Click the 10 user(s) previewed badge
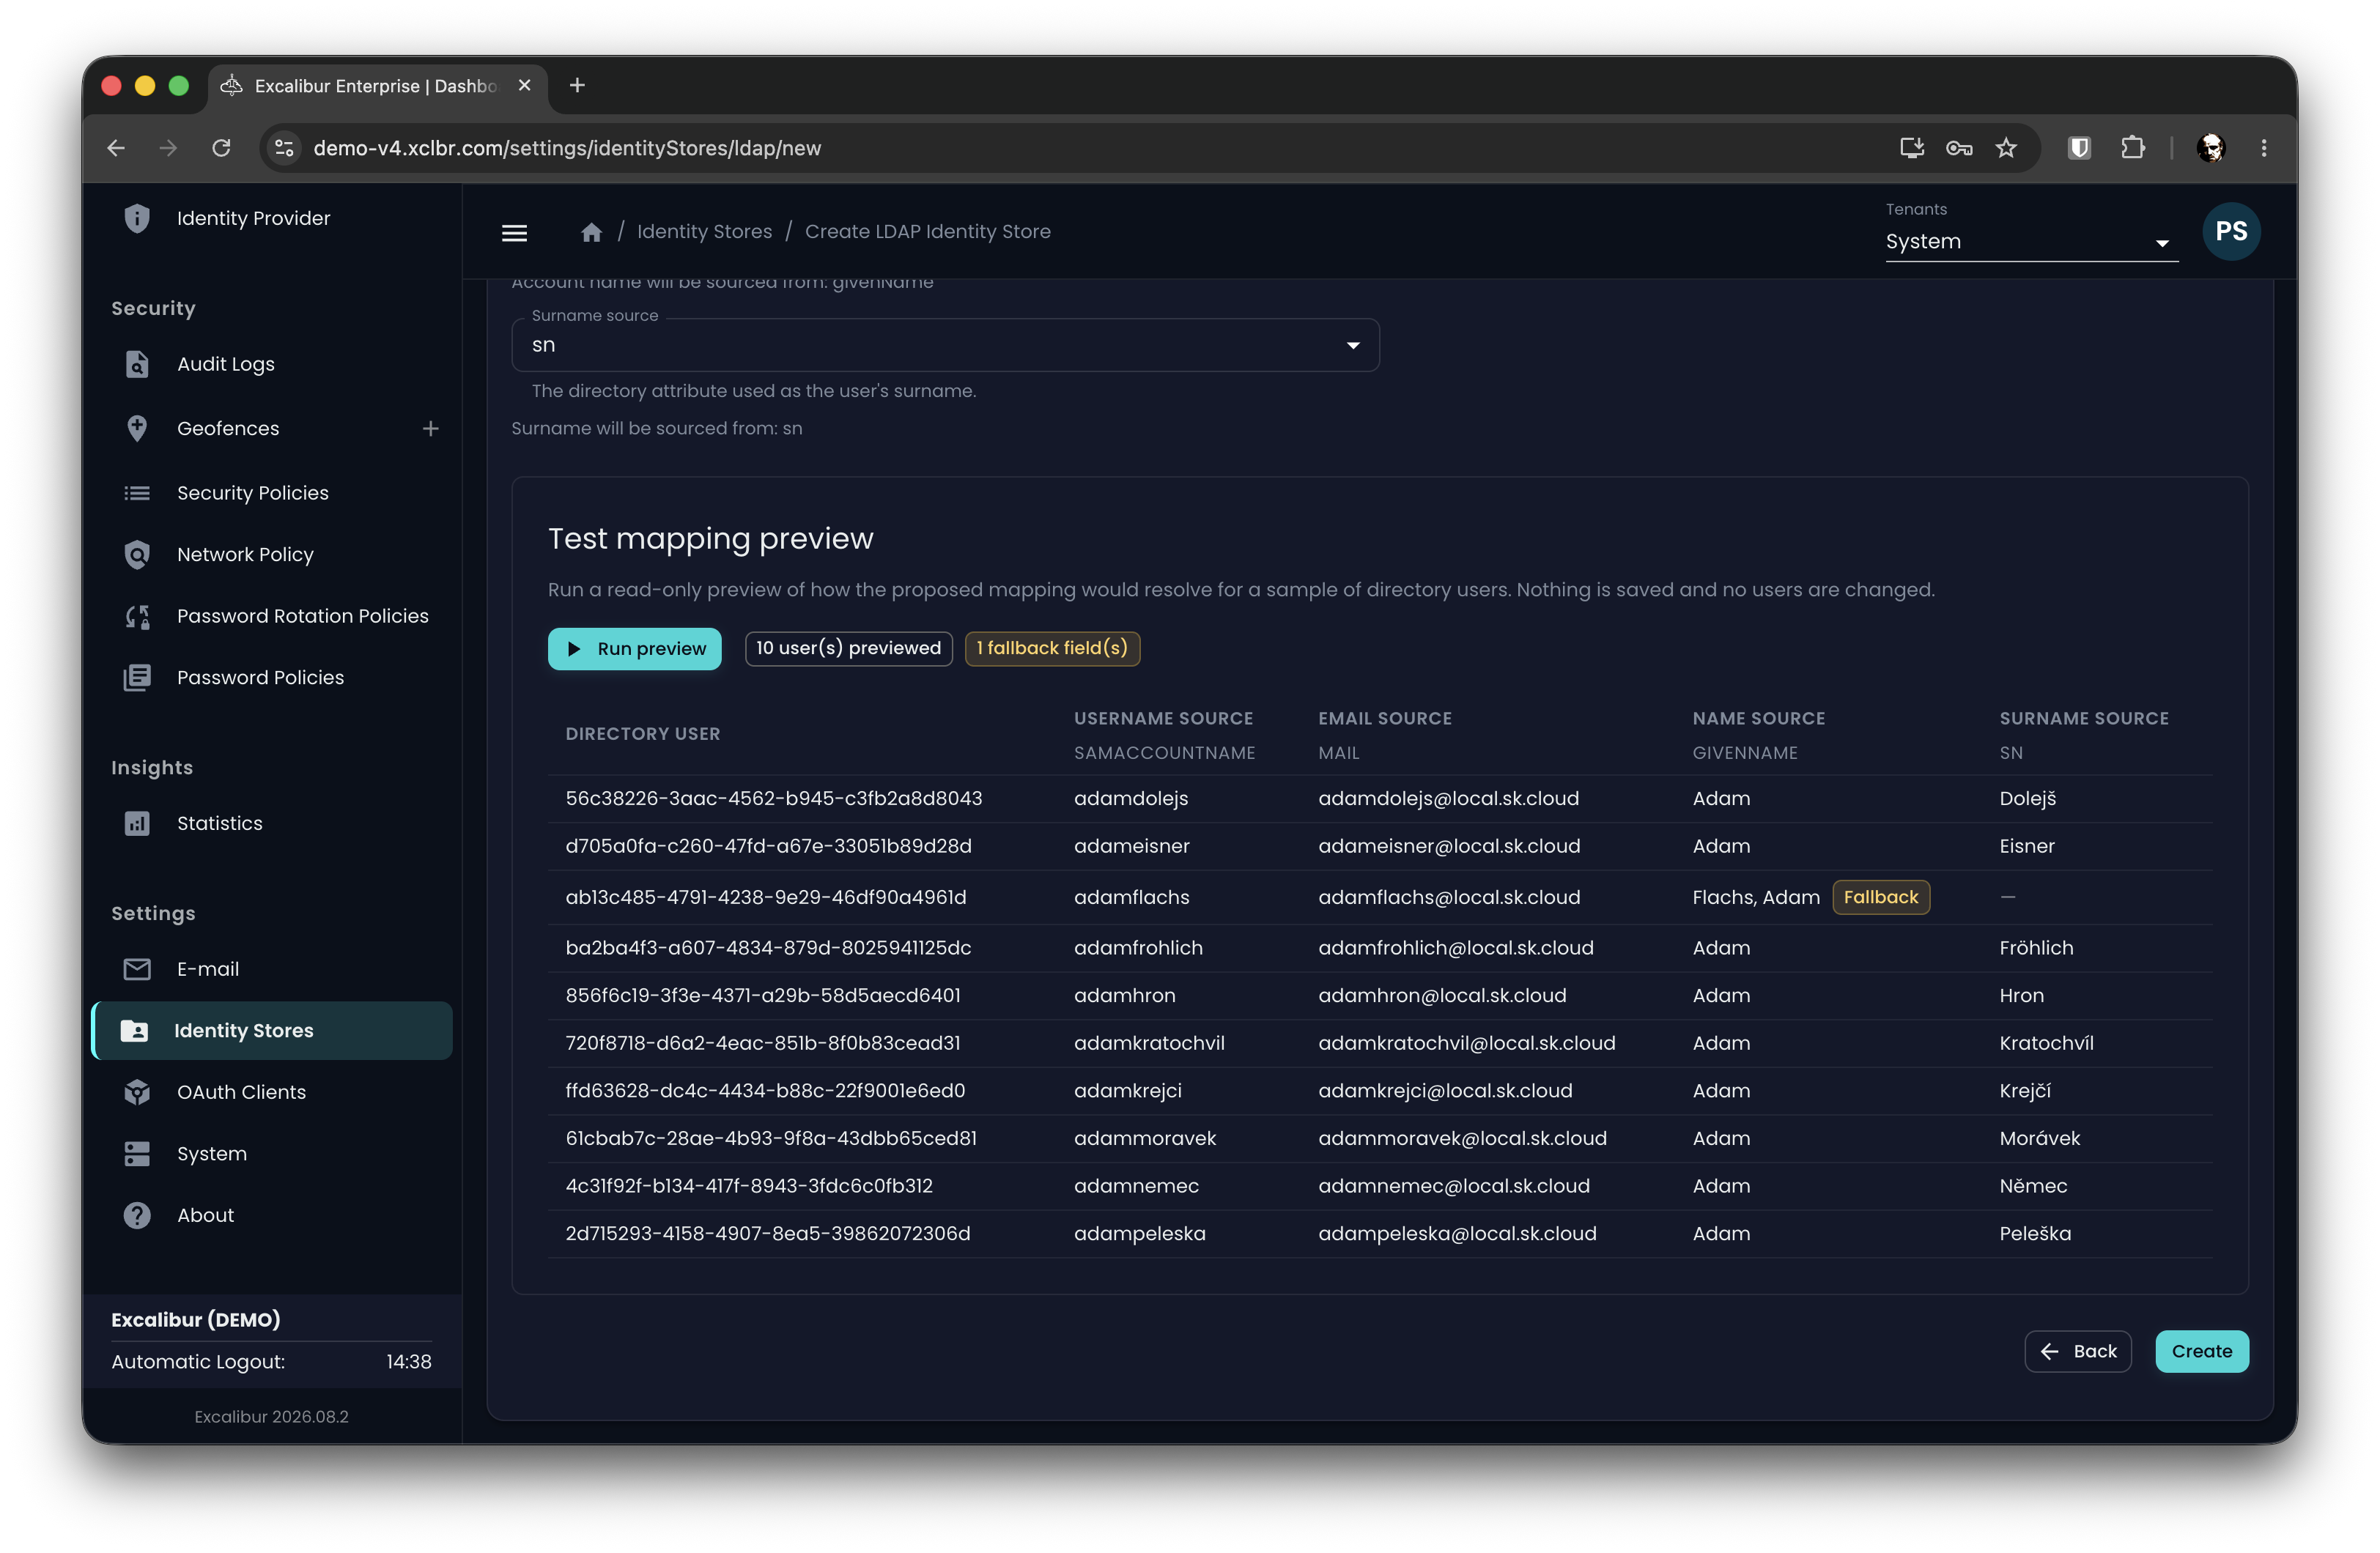 [848, 648]
